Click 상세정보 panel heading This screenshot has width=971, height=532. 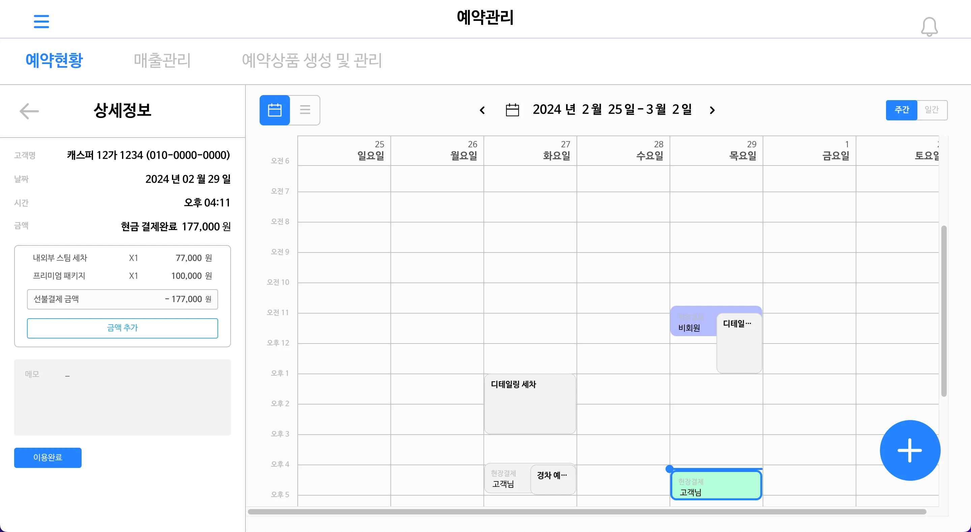point(122,111)
